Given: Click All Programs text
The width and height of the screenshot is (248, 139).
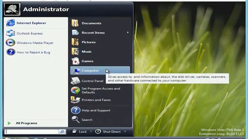Looking at the screenshot, I should (x=26, y=123).
